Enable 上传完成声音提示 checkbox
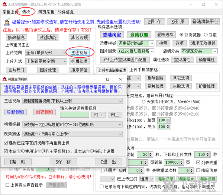 click(7, 185)
